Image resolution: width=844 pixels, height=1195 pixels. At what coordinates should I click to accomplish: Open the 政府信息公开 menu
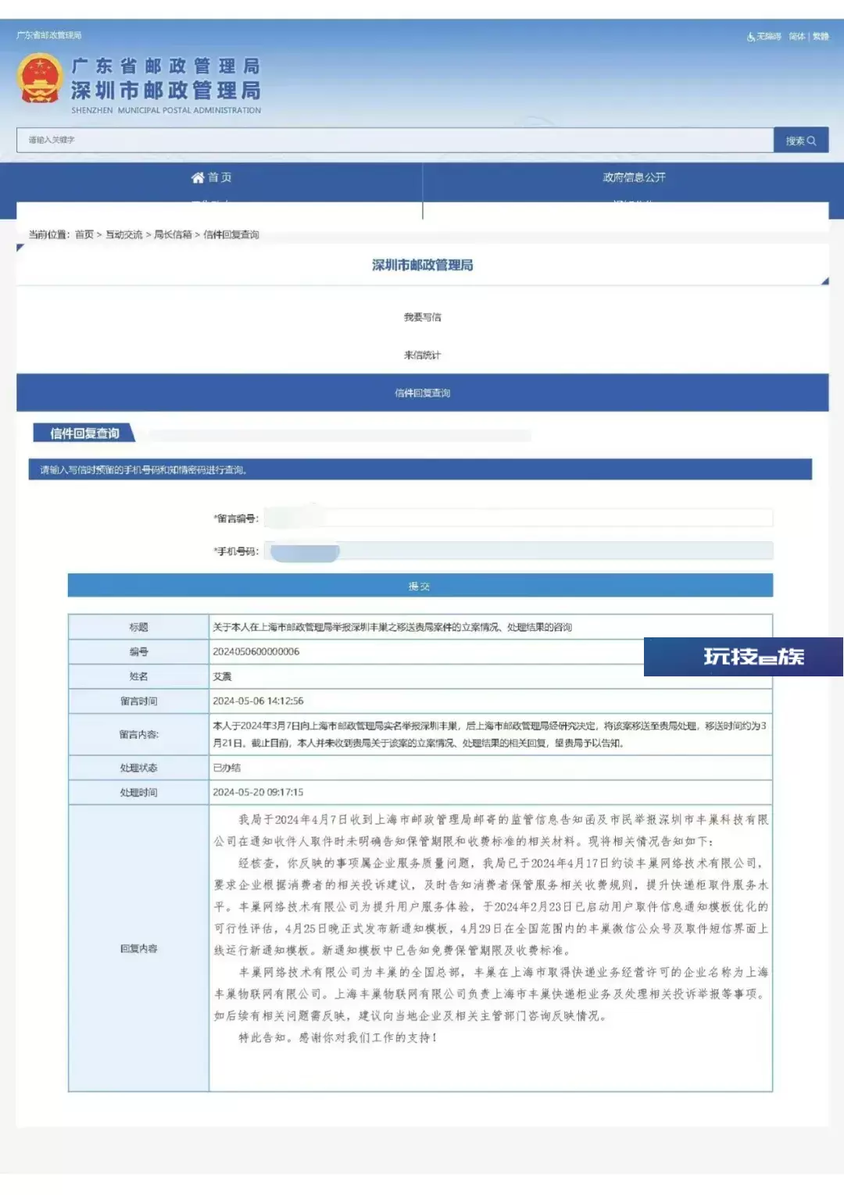pos(634,177)
